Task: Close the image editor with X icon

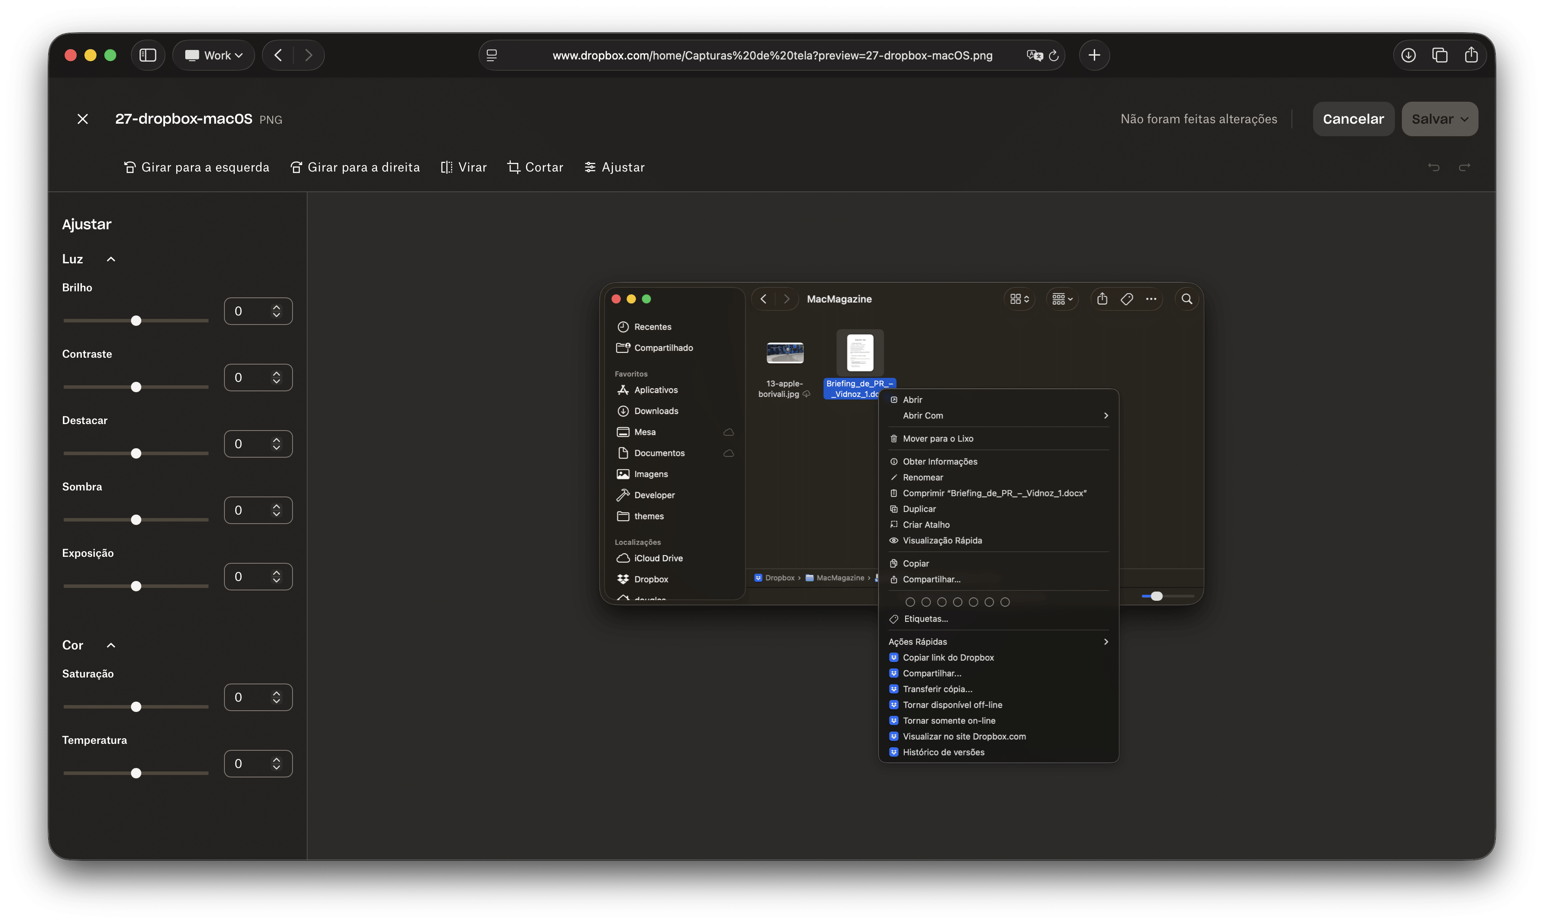Action: pyautogui.click(x=83, y=119)
